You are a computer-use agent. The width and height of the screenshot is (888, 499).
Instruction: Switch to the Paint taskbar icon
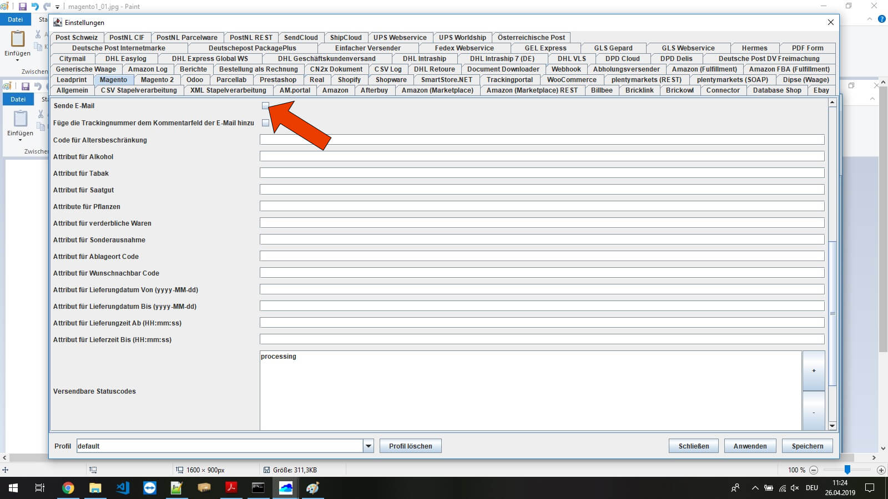(x=313, y=488)
